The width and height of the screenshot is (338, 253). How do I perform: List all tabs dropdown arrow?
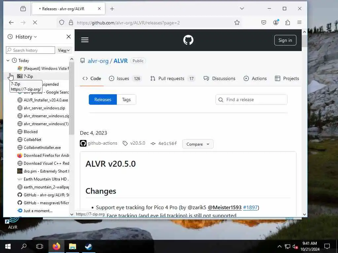pos(242,9)
